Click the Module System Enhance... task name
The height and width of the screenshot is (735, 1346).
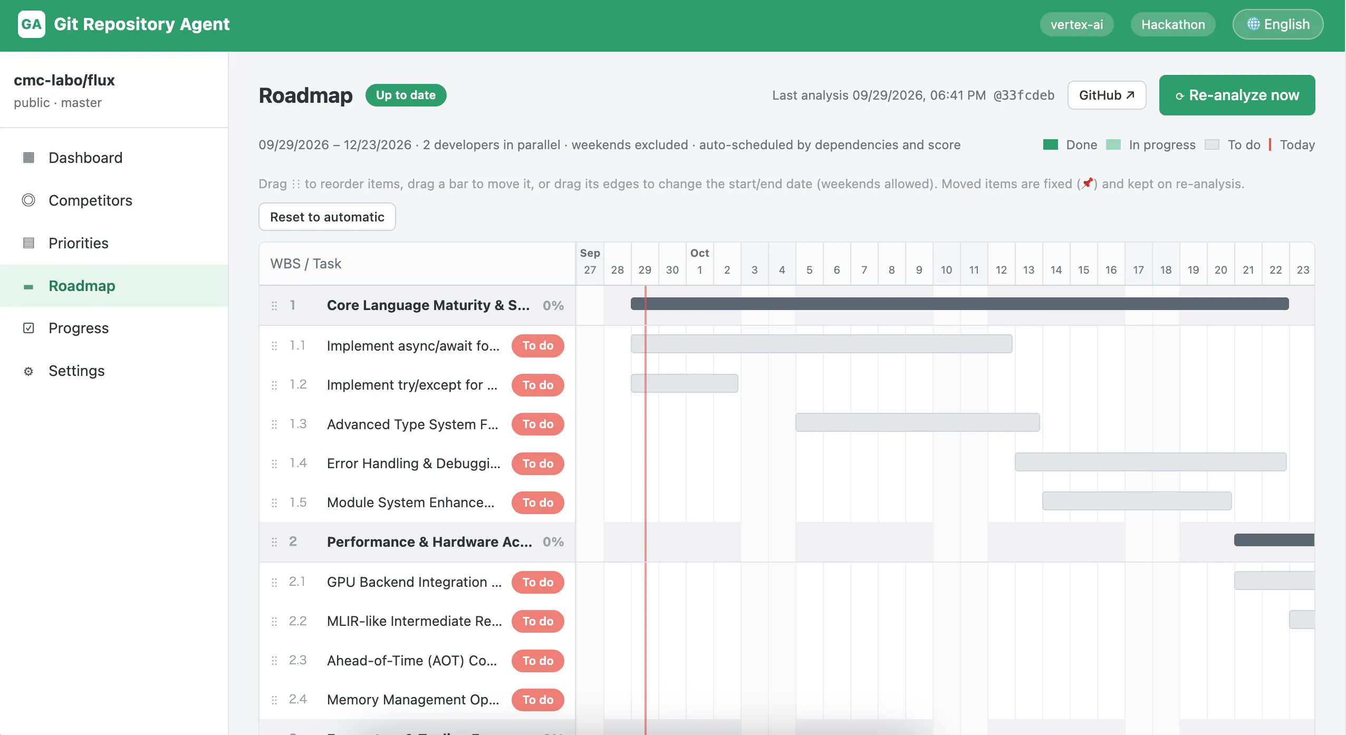pos(411,502)
